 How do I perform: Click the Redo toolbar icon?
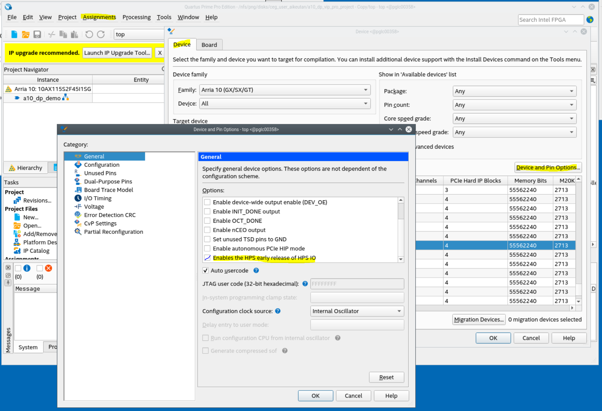pos(101,34)
